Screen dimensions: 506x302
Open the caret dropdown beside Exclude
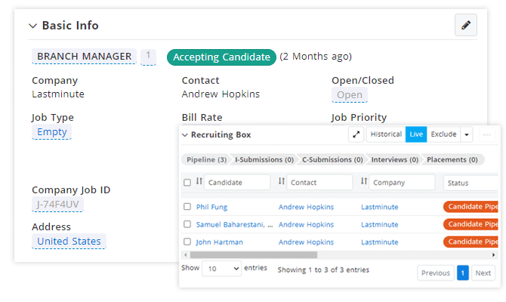coord(467,134)
